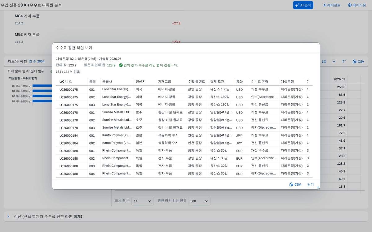Expand the 검산 section chevron
372x232 pixels.
[8, 216]
